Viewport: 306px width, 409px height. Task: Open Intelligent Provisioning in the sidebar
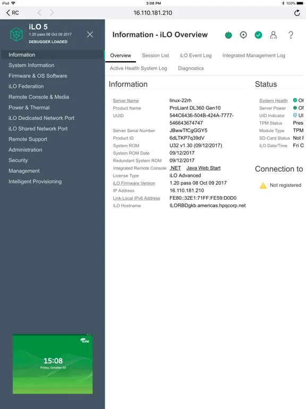(x=35, y=182)
